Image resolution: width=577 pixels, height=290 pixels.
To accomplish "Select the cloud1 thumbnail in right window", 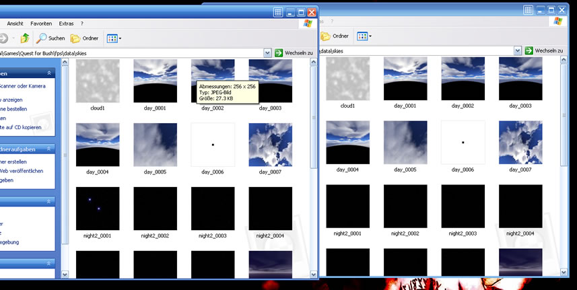I will click(x=347, y=79).
